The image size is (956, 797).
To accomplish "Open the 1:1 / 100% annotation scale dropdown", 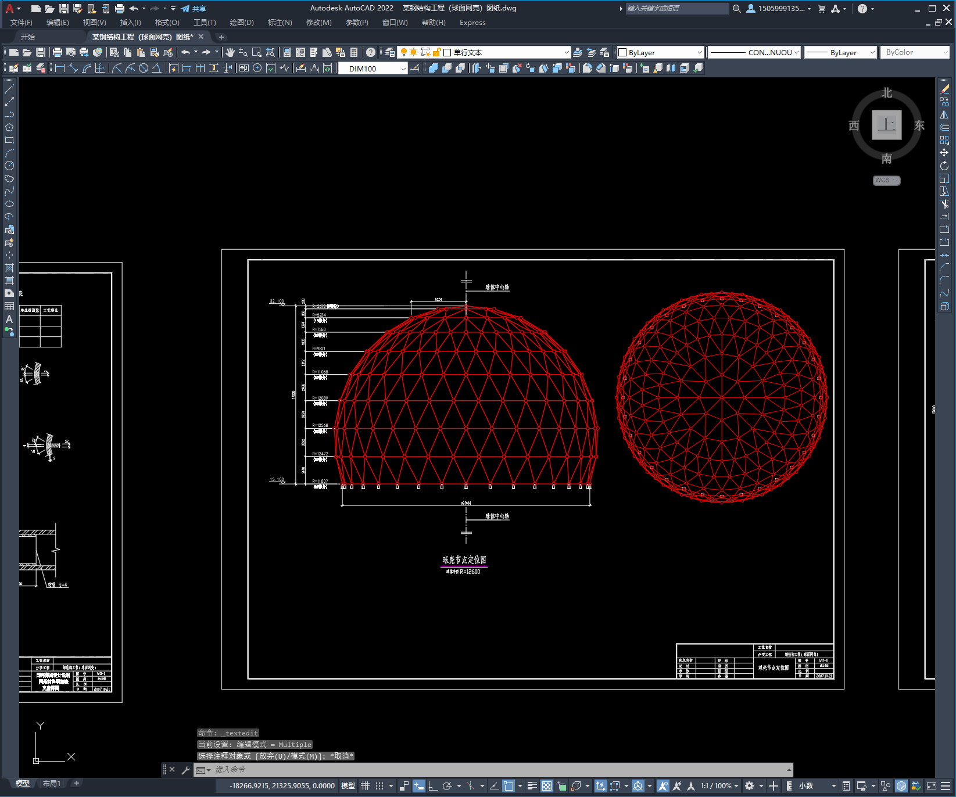I will (719, 786).
